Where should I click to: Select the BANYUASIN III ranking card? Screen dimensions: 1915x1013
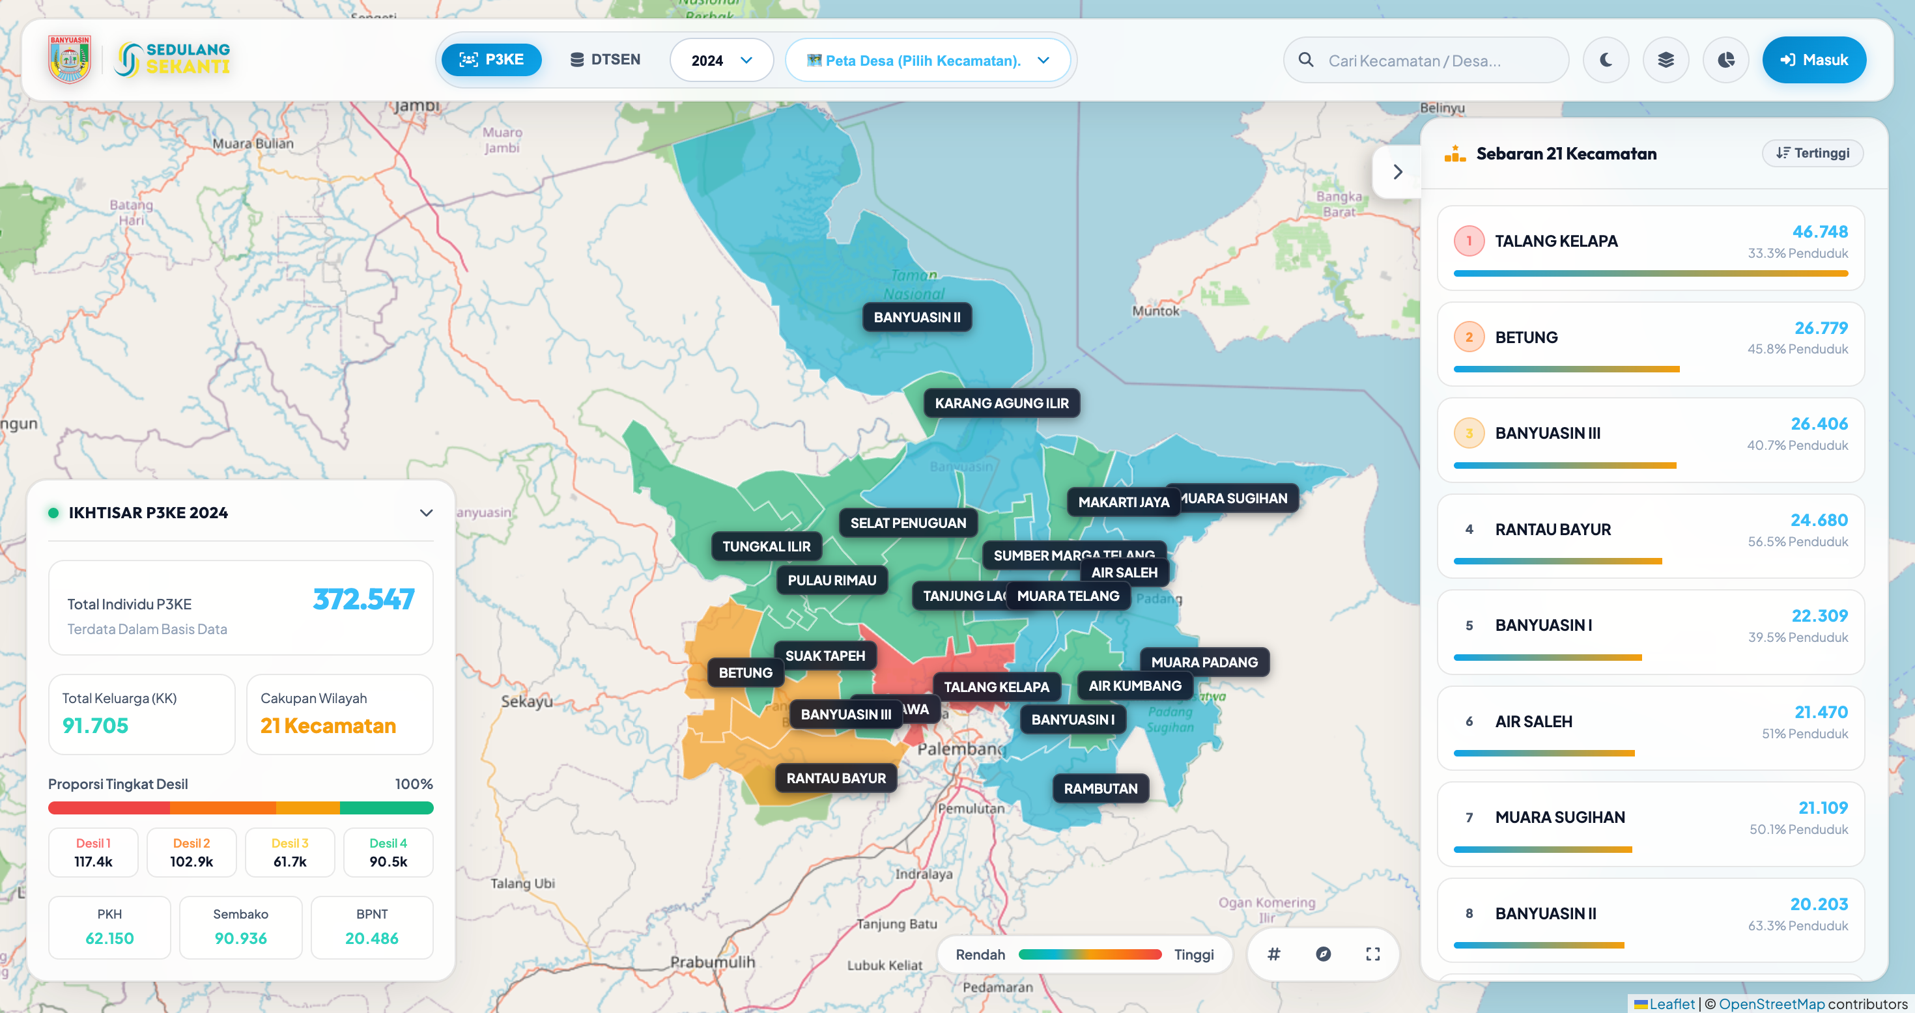(x=1651, y=440)
